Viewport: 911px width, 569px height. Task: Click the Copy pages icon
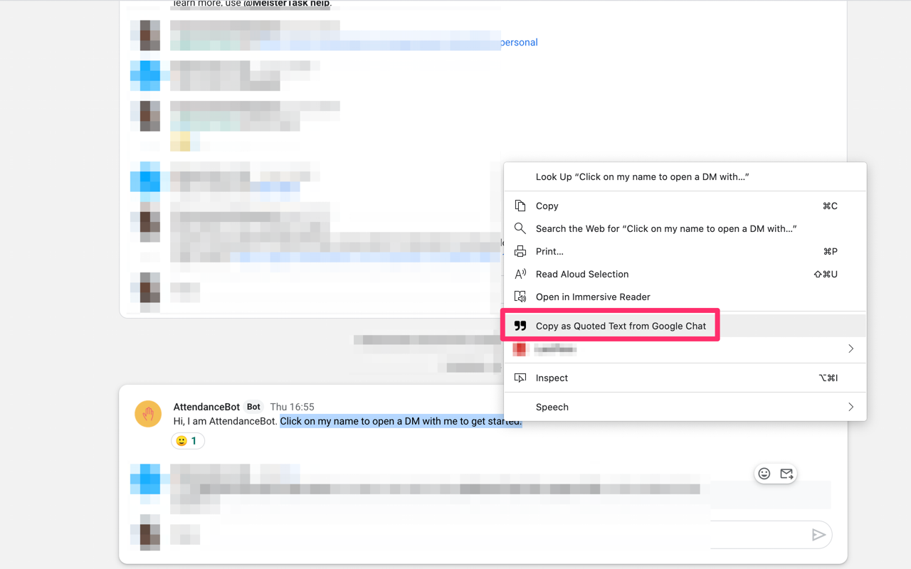pos(520,206)
